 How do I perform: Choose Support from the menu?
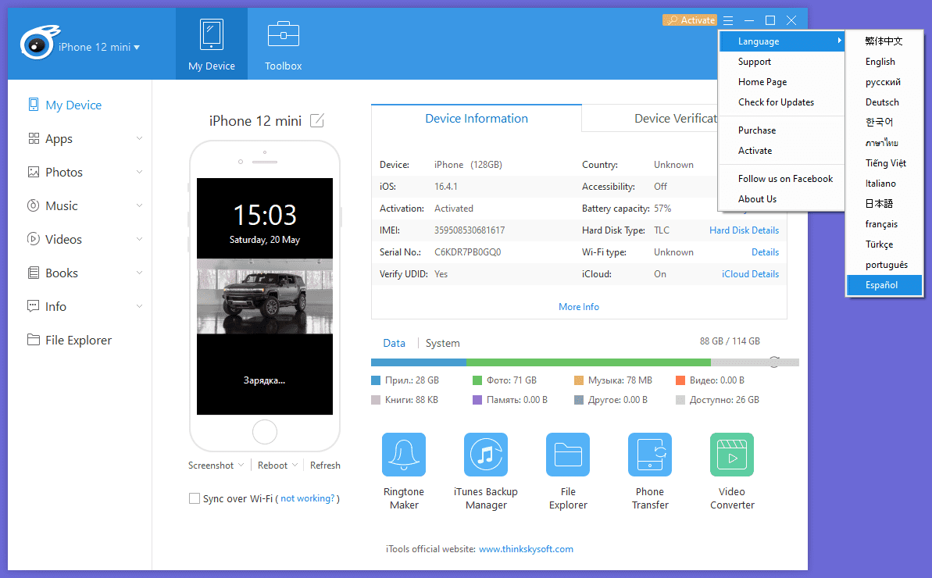782,62
